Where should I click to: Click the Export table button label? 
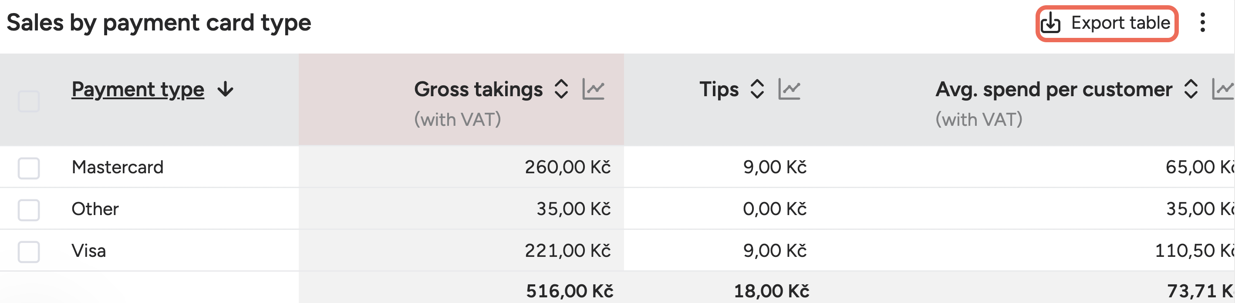(x=1120, y=23)
